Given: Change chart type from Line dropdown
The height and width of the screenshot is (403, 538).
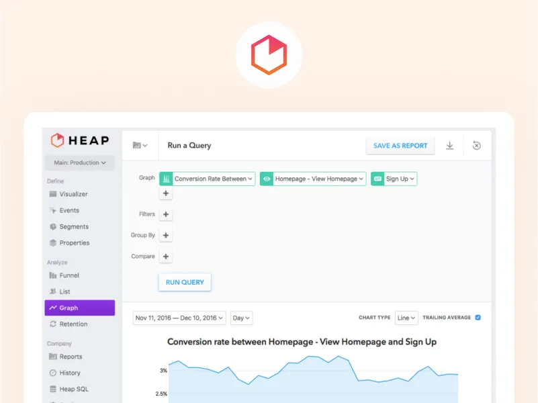Looking at the screenshot, I should point(406,318).
